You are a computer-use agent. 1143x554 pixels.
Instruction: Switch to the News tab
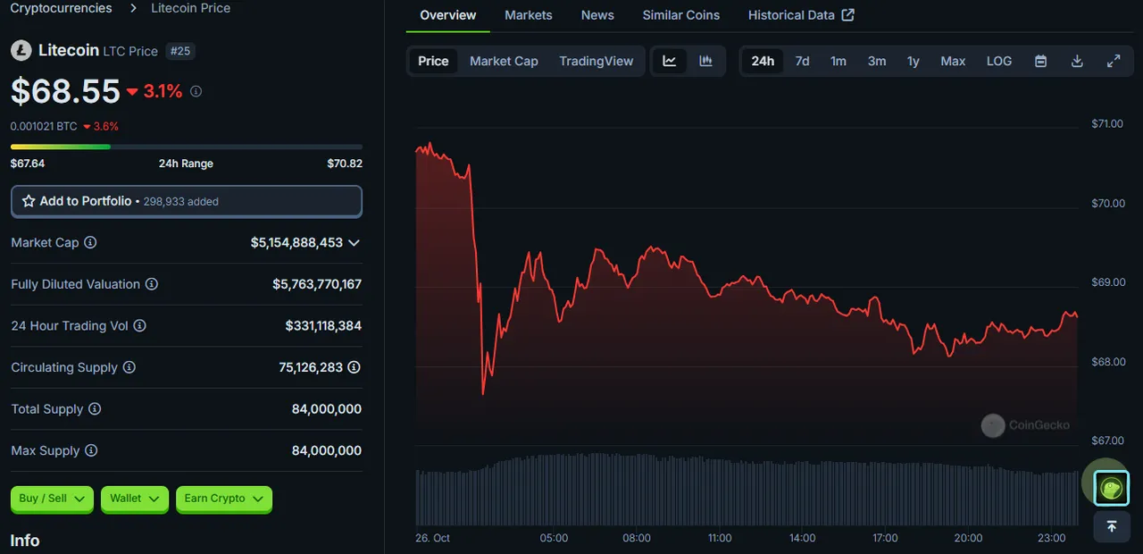click(597, 15)
